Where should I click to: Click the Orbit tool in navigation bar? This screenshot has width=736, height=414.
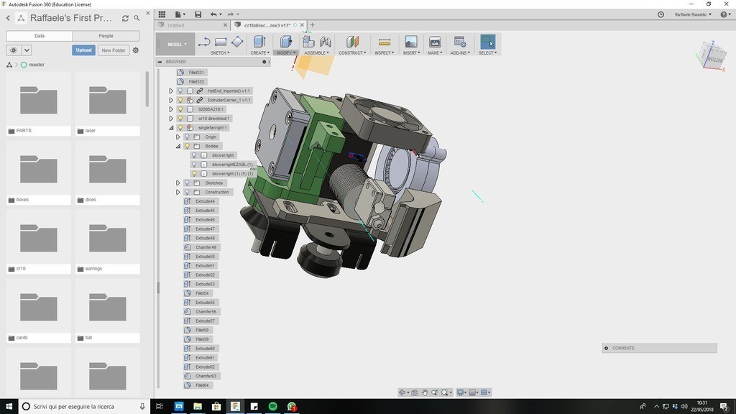402,392
